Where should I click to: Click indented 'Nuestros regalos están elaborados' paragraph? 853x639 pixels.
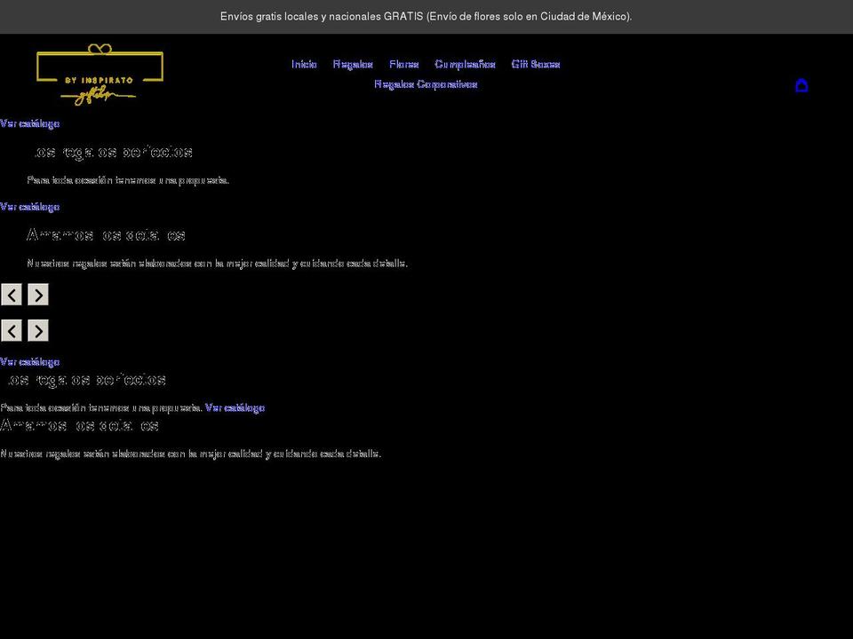pos(218,264)
